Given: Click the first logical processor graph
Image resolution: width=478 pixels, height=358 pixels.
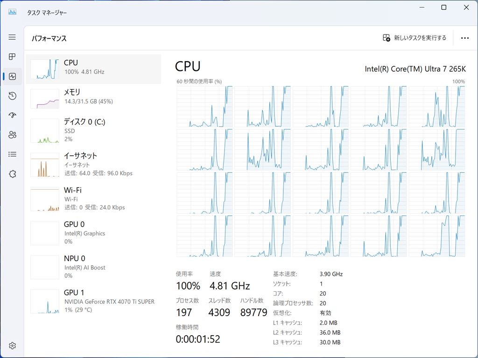Looking at the screenshot, I should [204, 107].
